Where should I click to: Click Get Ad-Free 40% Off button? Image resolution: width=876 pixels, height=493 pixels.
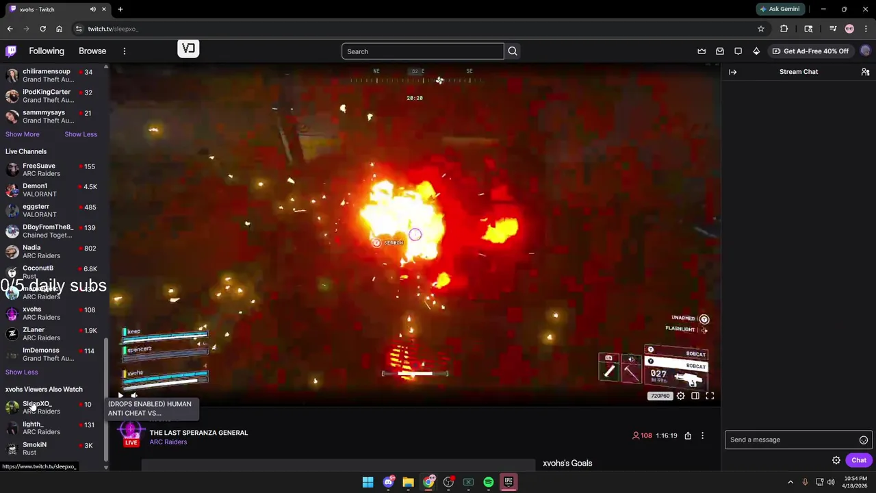810,51
